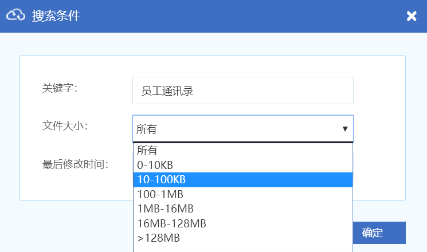427x252 pixels.
Task: Click the 关键字 input containing 员工通讯录
Action: click(242, 90)
